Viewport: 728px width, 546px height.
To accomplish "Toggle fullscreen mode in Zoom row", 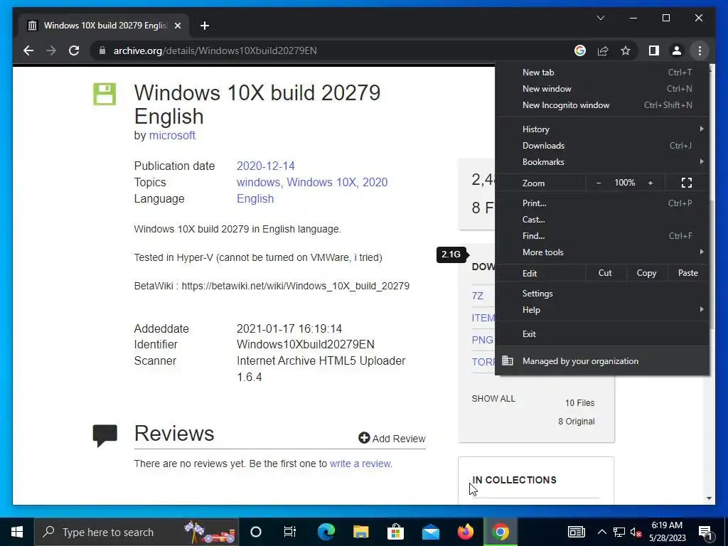I will pos(686,183).
